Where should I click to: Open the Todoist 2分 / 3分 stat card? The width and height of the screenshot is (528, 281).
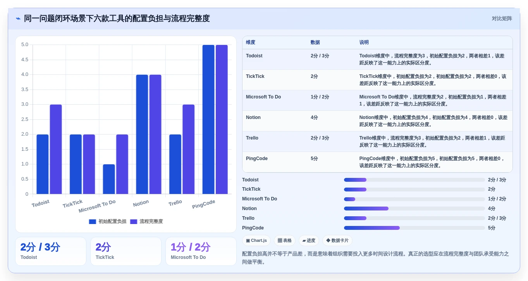pos(51,251)
